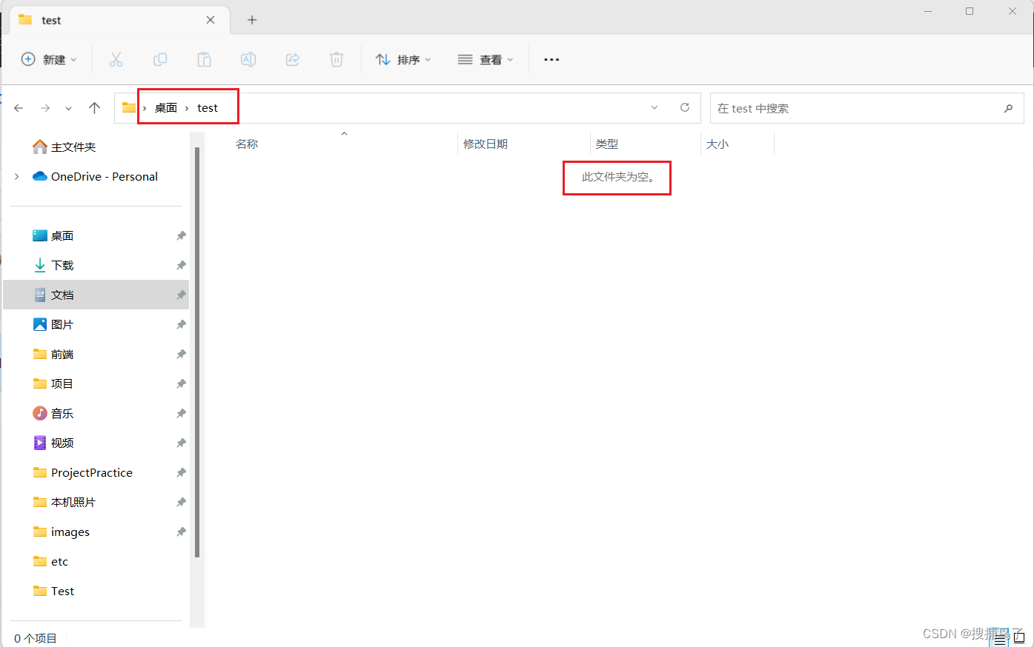This screenshot has width=1034, height=647.
Task: Select the test tab
Action: 119,20
